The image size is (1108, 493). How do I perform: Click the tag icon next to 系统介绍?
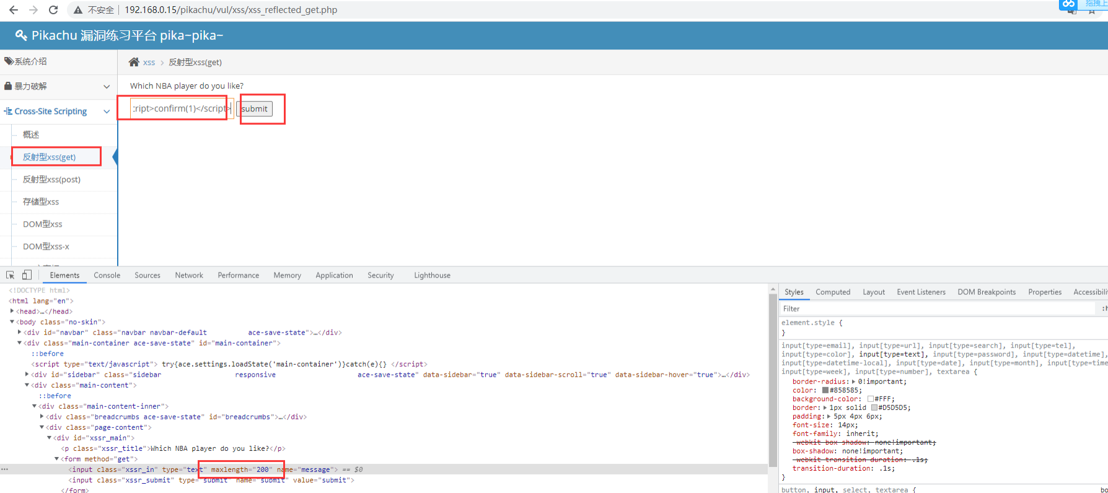(x=9, y=61)
